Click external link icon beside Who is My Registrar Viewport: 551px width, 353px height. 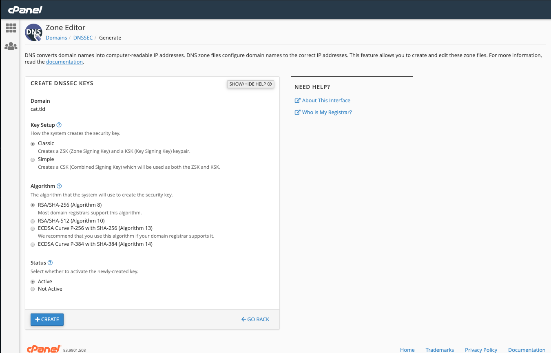[297, 112]
